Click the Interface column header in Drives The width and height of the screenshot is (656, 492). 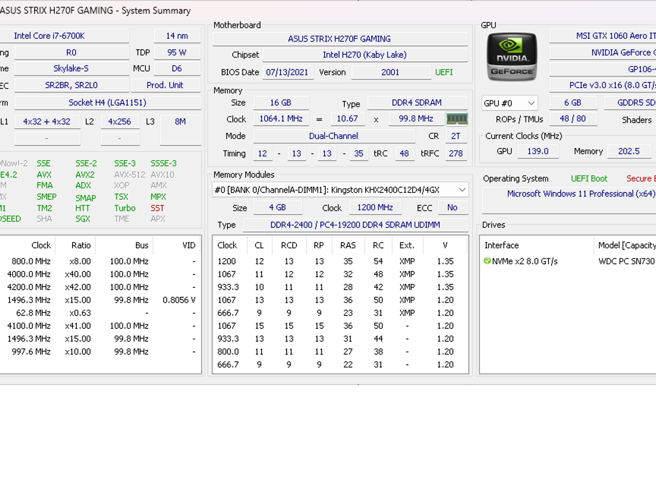537,245
